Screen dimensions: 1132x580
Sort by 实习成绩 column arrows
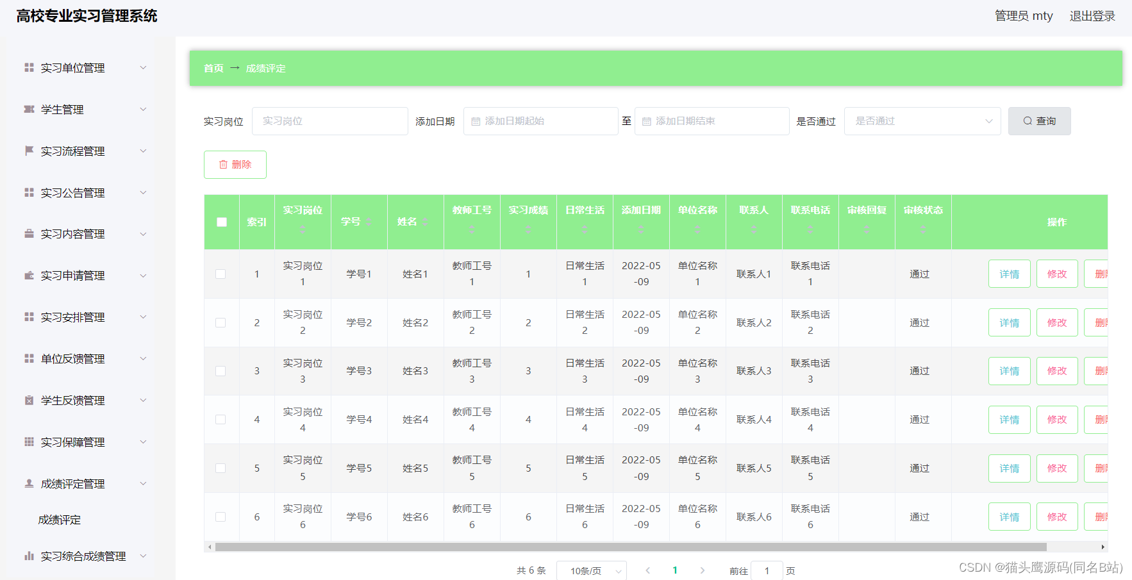[528, 229]
